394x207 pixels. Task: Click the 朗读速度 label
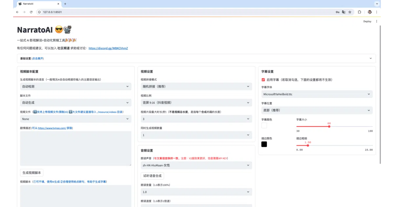pyautogui.click(x=156, y=201)
